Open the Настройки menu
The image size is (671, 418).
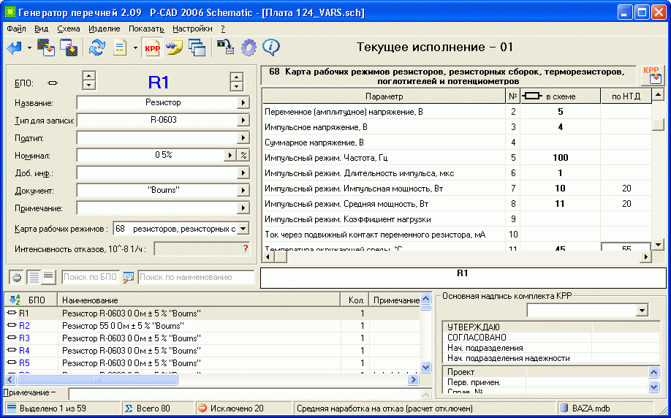[x=192, y=28]
